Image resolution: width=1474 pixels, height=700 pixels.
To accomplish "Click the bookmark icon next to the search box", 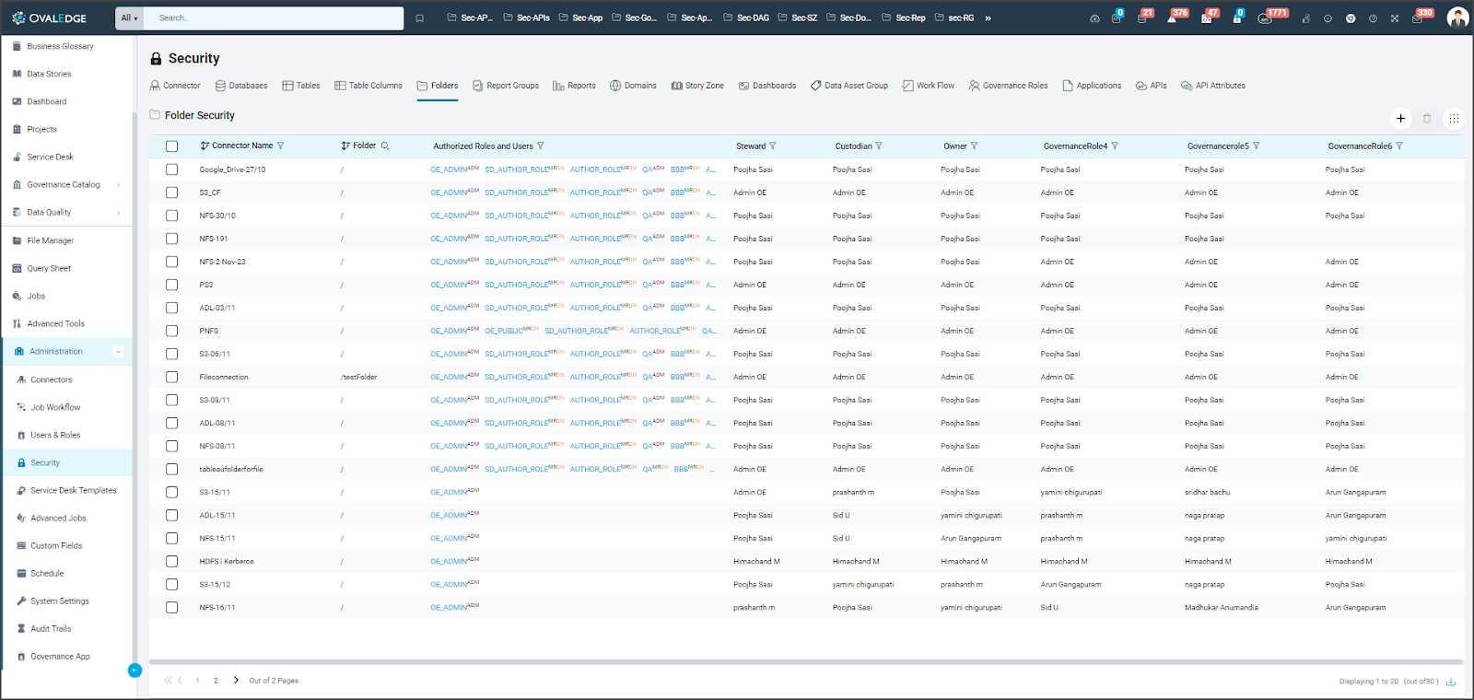I will [x=419, y=17].
